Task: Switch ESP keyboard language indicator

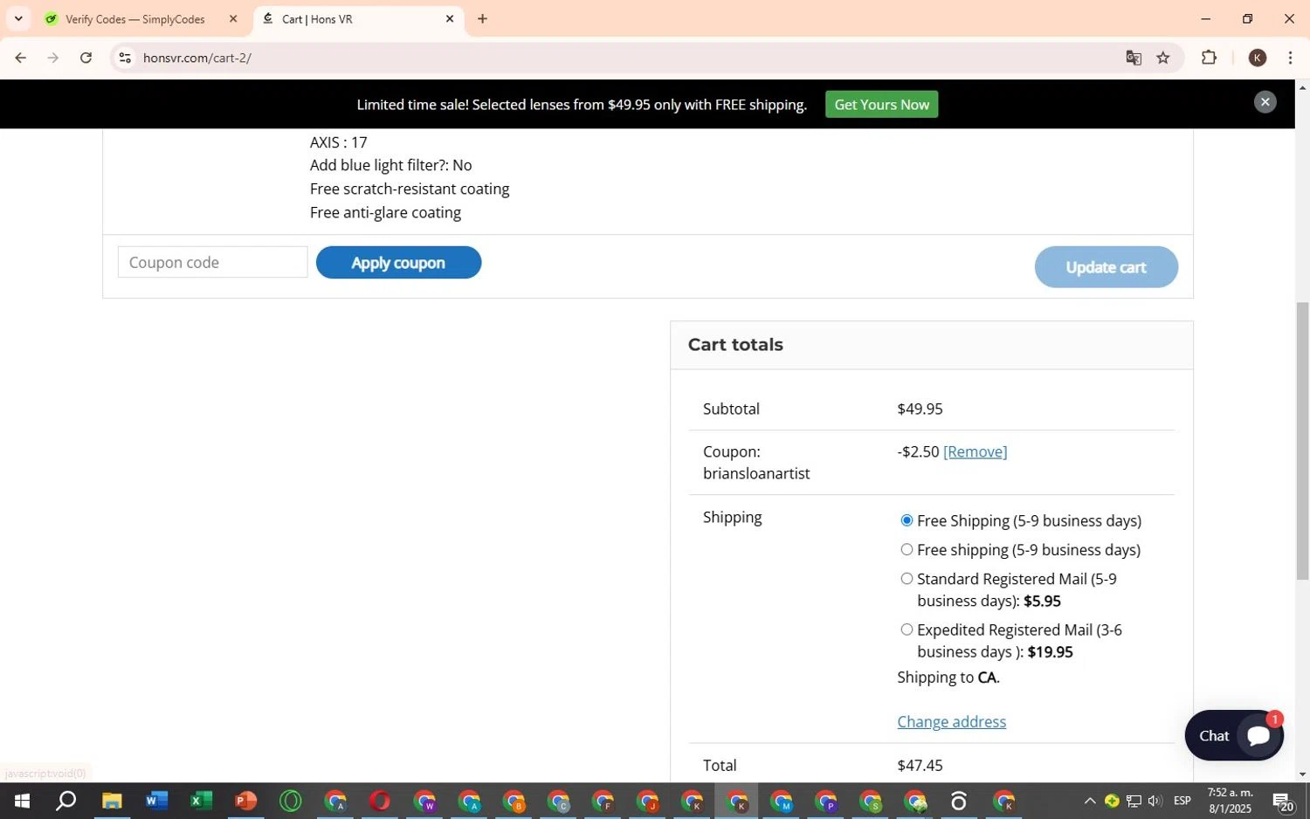Action: [1182, 801]
